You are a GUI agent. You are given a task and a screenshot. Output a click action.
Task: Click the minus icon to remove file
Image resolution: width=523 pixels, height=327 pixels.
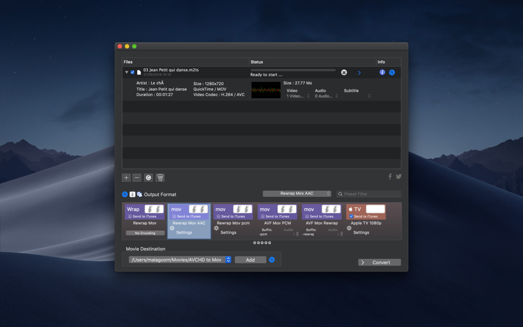pyautogui.click(x=137, y=177)
